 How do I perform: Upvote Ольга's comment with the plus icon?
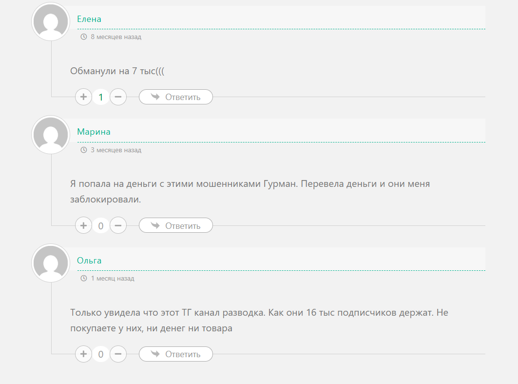[83, 354]
